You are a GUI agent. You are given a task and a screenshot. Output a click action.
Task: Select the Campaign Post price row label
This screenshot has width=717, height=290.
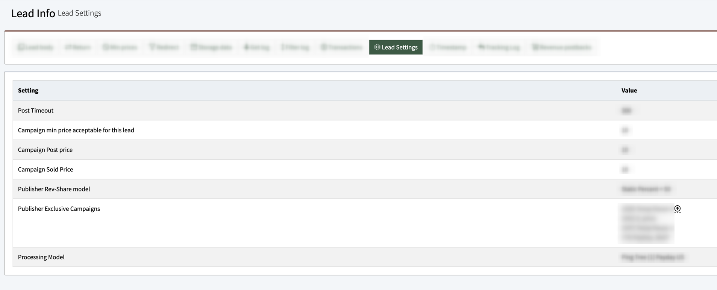(45, 150)
